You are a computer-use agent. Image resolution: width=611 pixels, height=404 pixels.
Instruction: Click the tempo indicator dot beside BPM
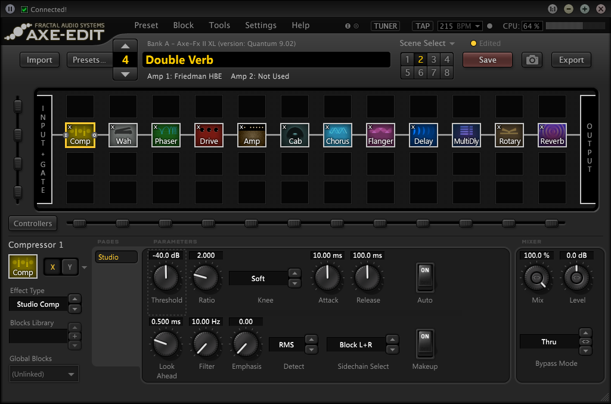(x=490, y=26)
